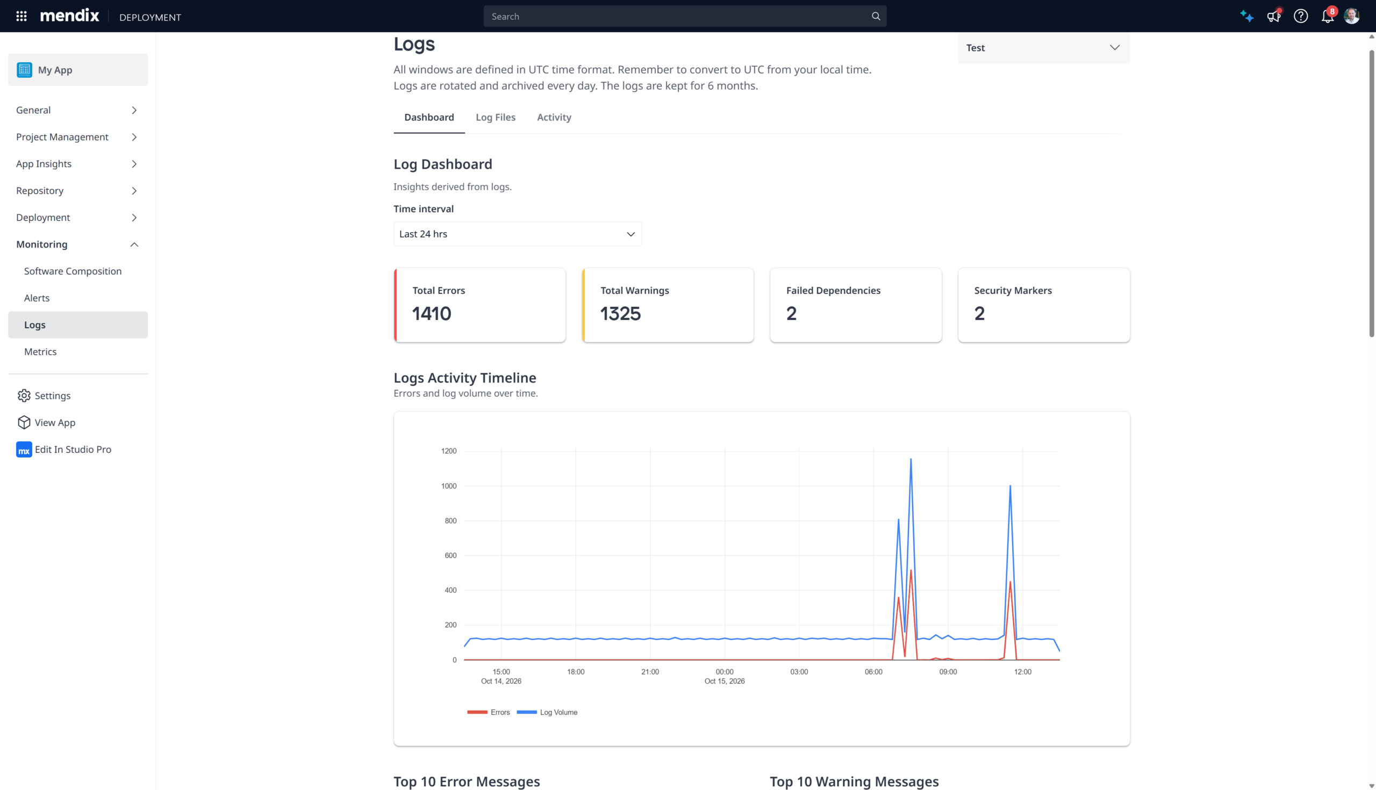The width and height of the screenshot is (1376, 790).
Task: Click the DEPLOYMENT header label
Action: [x=150, y=17]
